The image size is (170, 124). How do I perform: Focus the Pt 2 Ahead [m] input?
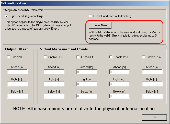click(x=87, y=72)
